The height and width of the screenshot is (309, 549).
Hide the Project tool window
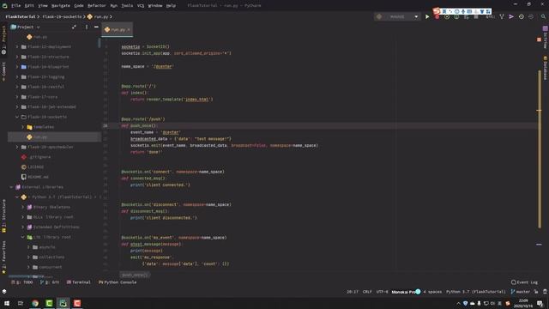pos(96,27)
